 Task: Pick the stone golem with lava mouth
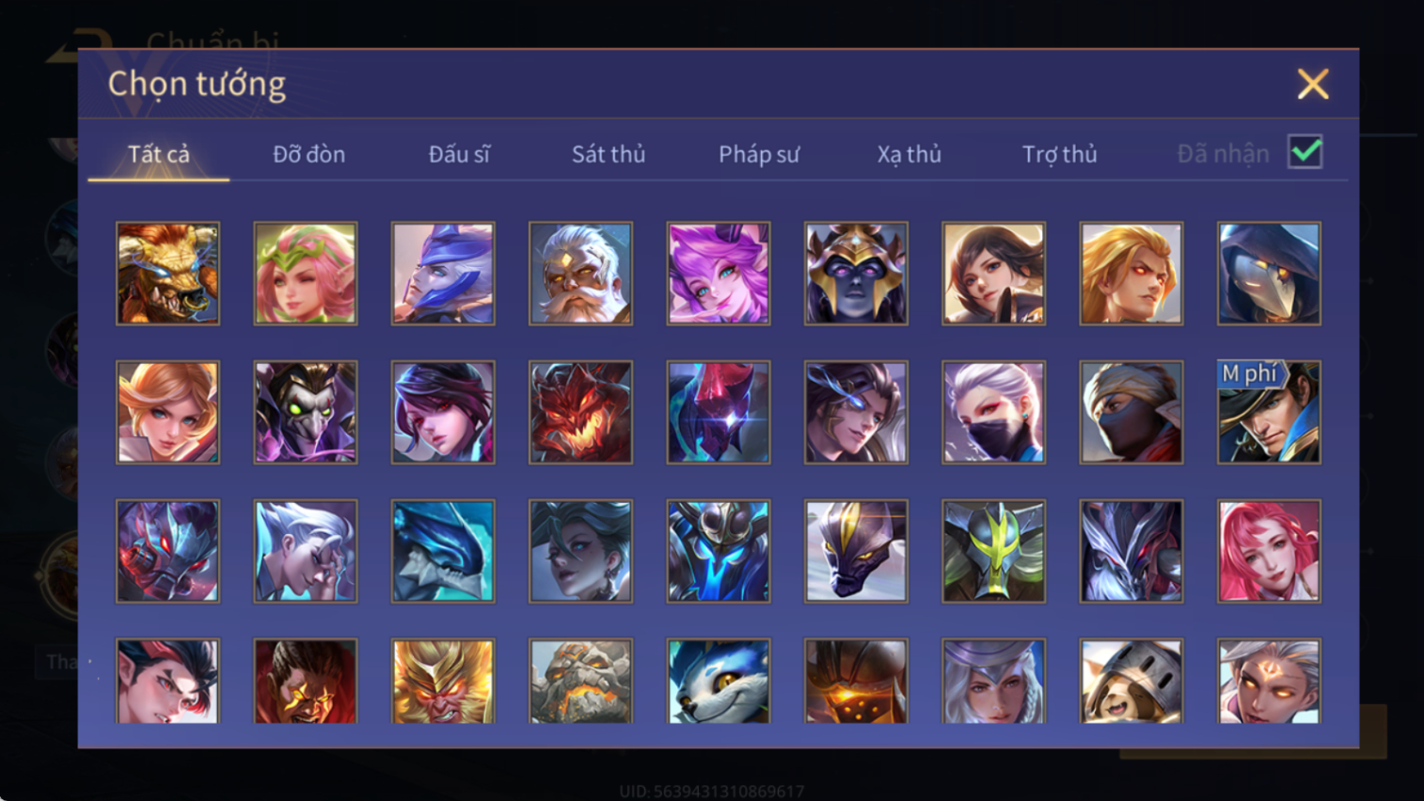click(580, 682)
